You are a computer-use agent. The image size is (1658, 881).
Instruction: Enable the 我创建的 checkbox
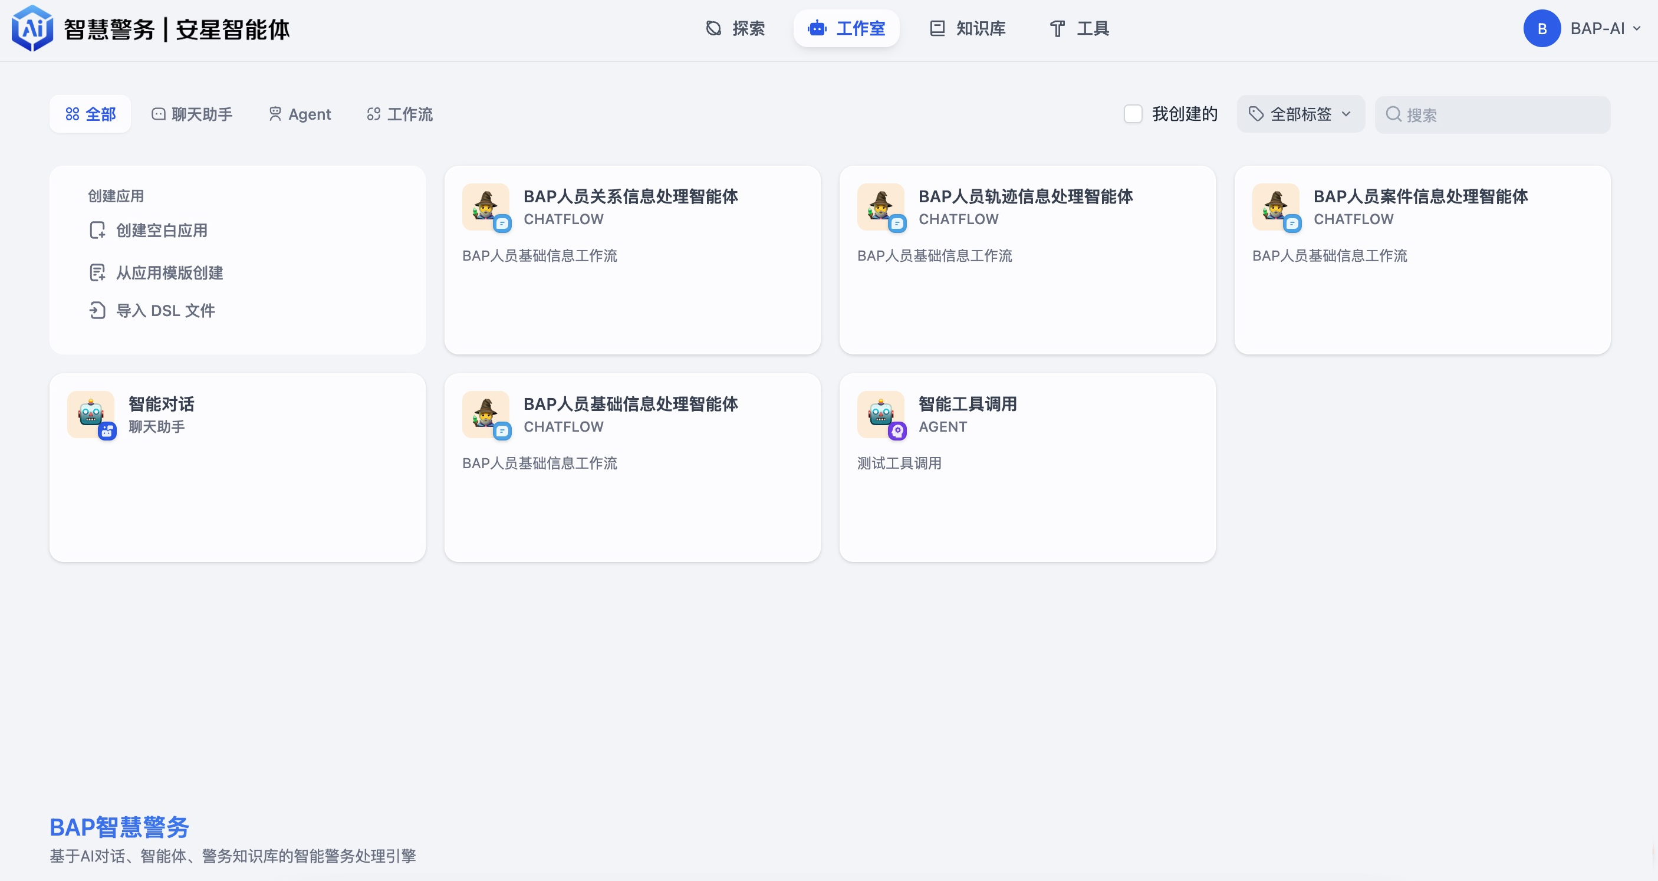click(x=1133, y=113)
